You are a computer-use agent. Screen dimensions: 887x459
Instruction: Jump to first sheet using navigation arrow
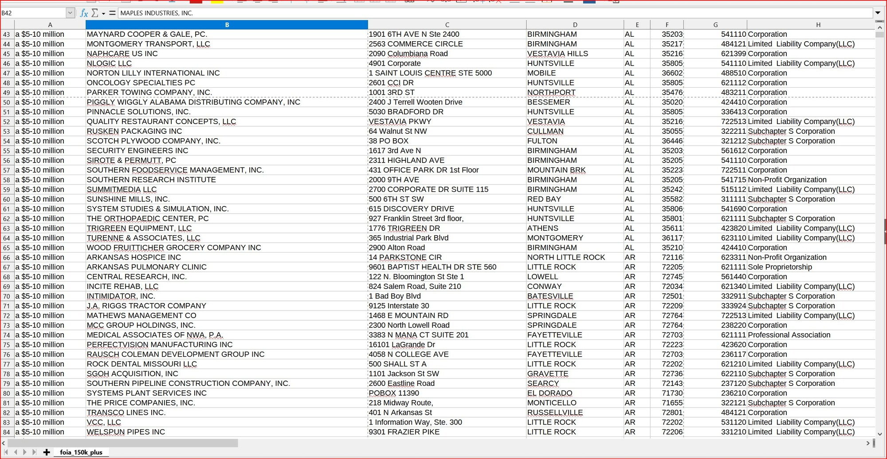tap(6, 452)
